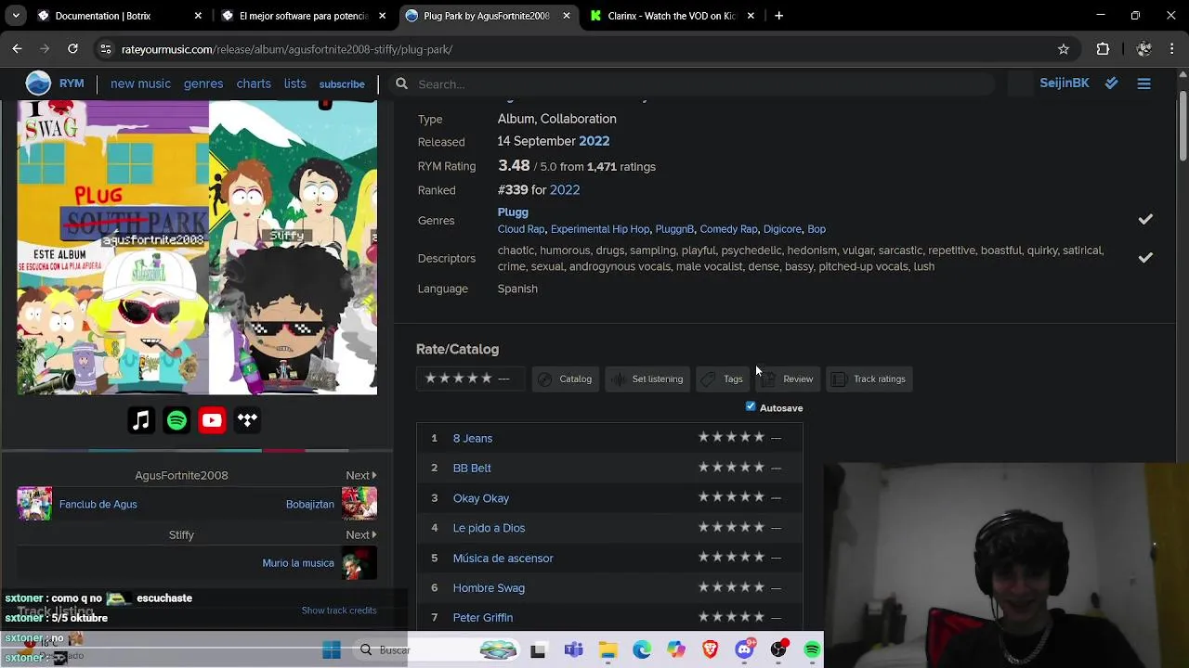The width and height of the screenshot is (1189, 668).
Task: Go to AgusFortnite2008 next album arrow
Action: [361, 475]
